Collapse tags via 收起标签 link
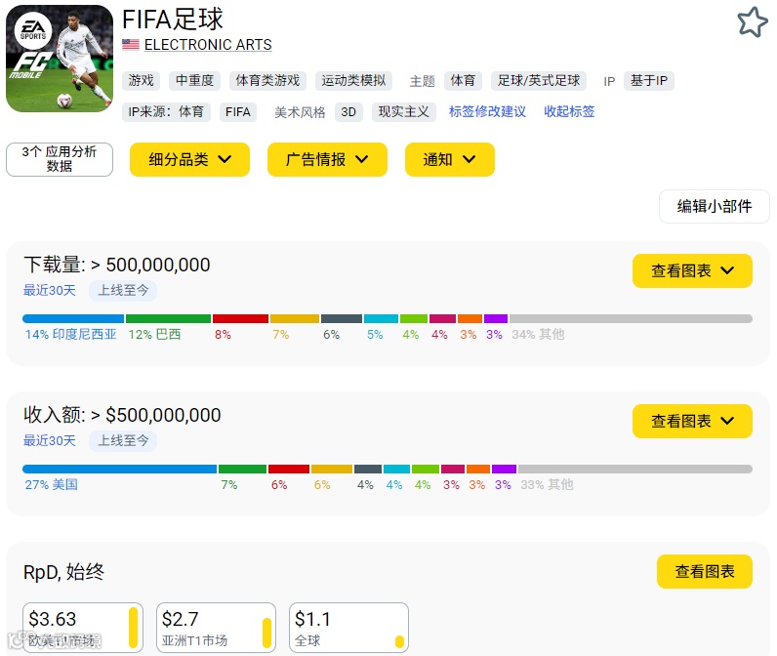Image resolution: width=777 pixels, height=656 pixels. [x=569, y=111]
